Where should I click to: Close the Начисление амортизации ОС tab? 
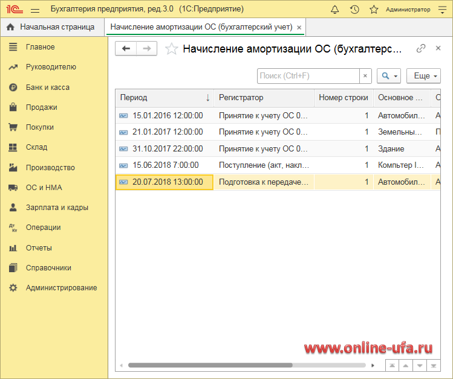(299, 28)
